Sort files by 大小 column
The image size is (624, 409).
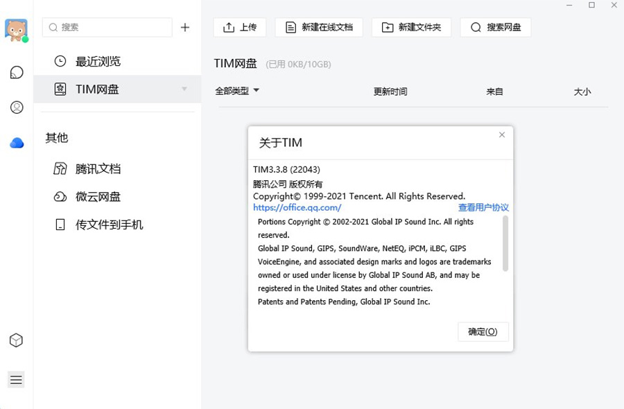pos(582,91)
